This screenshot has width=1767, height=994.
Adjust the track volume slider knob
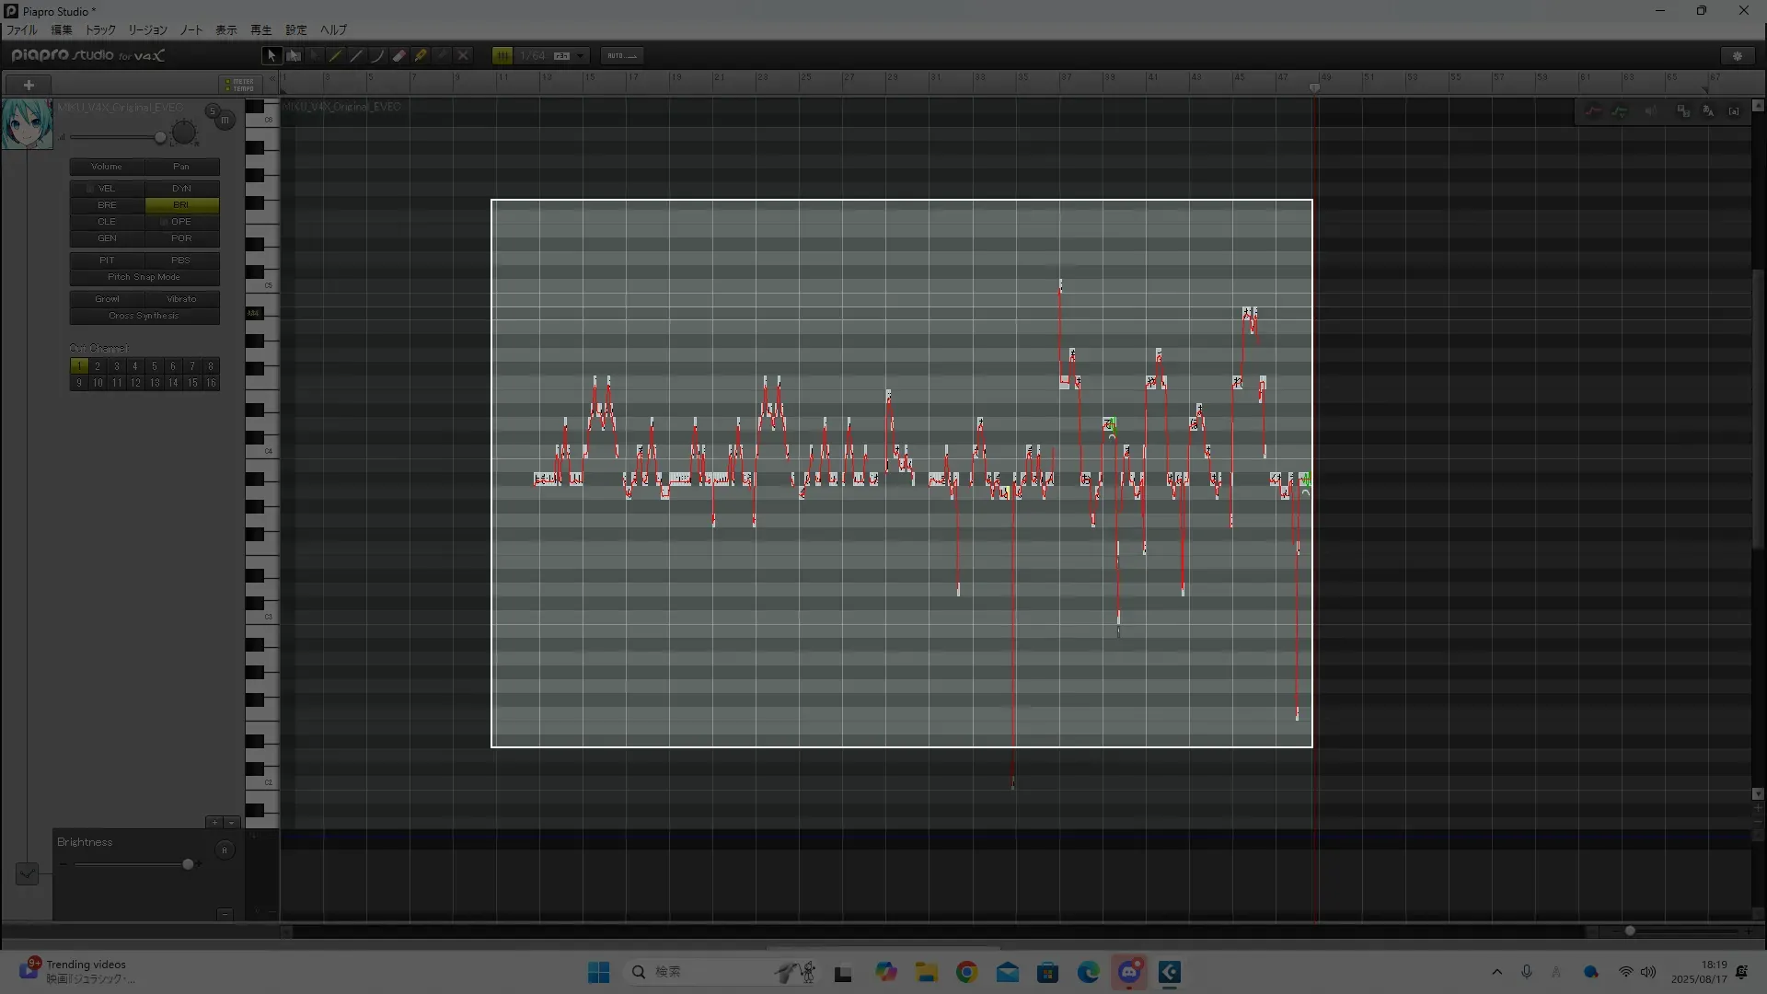coord(160,137)
